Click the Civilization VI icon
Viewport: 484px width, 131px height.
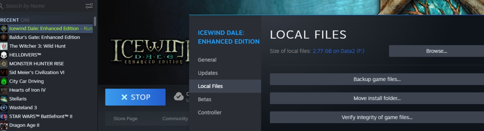point(4,73)
